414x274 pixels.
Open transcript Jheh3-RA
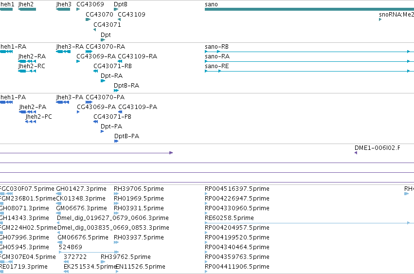pos(70,47)
